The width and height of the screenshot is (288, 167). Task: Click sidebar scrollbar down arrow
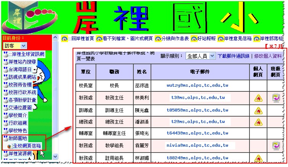[x=55, y=157]
